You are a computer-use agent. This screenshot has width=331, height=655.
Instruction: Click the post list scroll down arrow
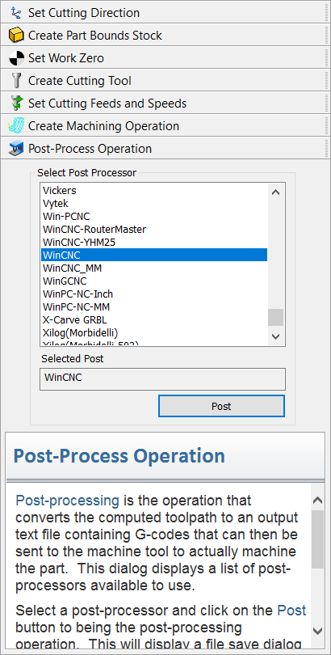click(275, 336)
